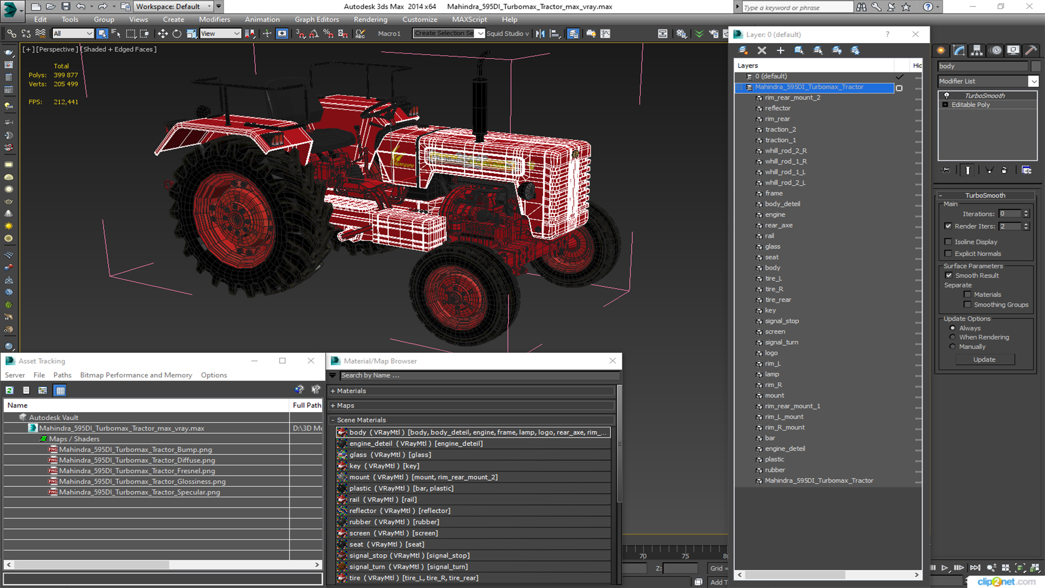1045x588 pixels.
Task: Click the Search by Name field
Action: [480, 376]
